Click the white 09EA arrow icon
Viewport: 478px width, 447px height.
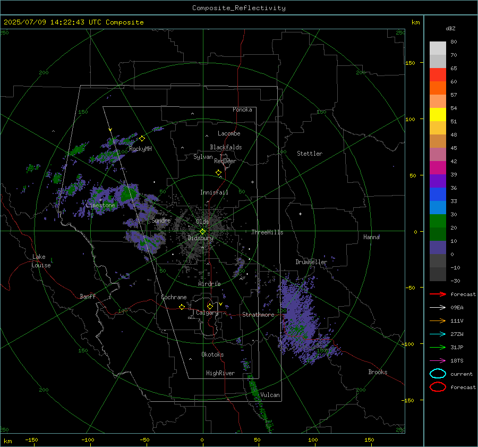tap(438, 308)
